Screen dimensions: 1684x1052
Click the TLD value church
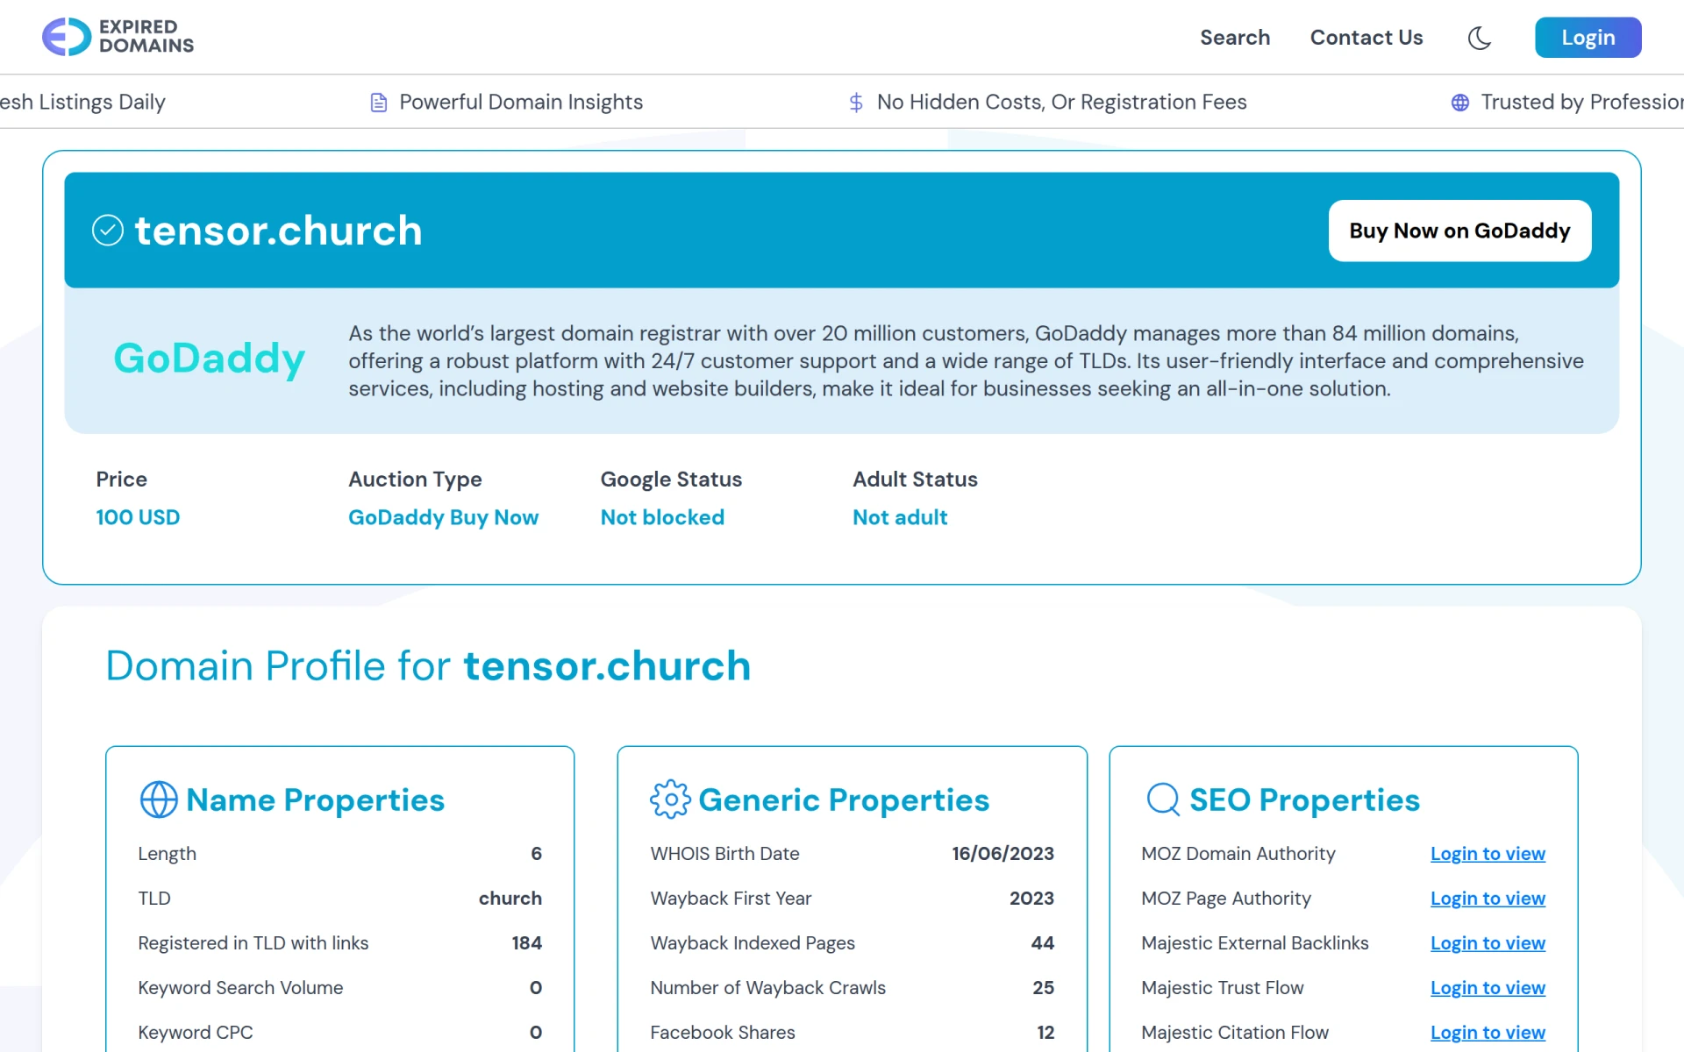pyautogui.click(x=510, y=899)
